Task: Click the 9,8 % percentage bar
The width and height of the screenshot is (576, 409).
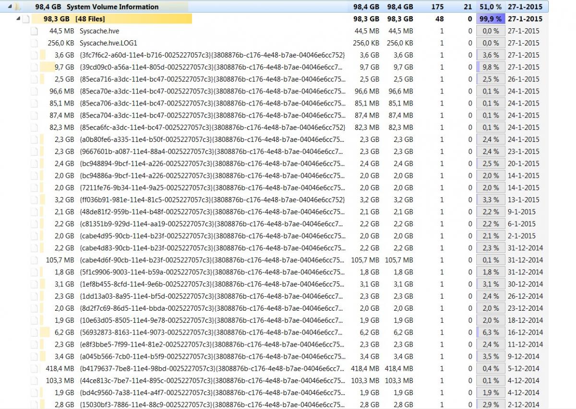Action: pos(490,67)
